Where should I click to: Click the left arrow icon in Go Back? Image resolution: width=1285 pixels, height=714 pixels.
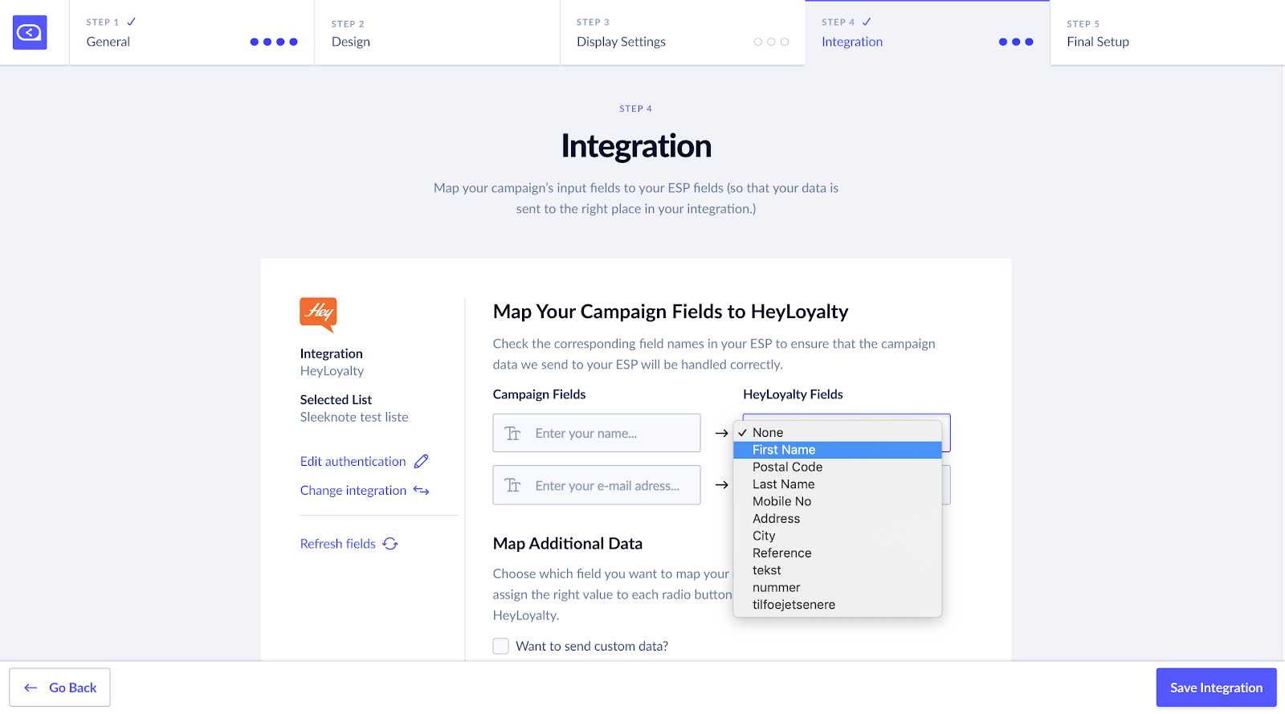[31, 687]
